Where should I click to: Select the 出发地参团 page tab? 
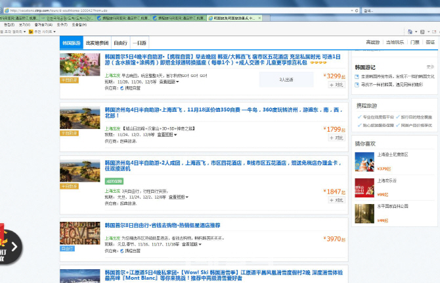coord(97,43)
